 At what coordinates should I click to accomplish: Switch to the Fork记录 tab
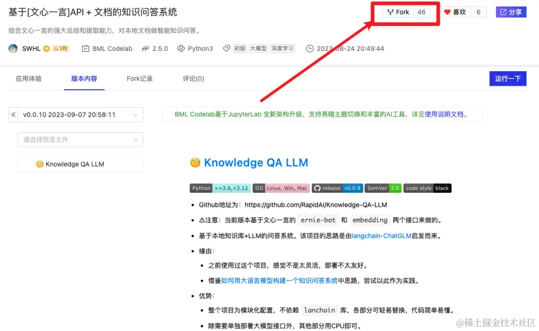pos(140,79)
